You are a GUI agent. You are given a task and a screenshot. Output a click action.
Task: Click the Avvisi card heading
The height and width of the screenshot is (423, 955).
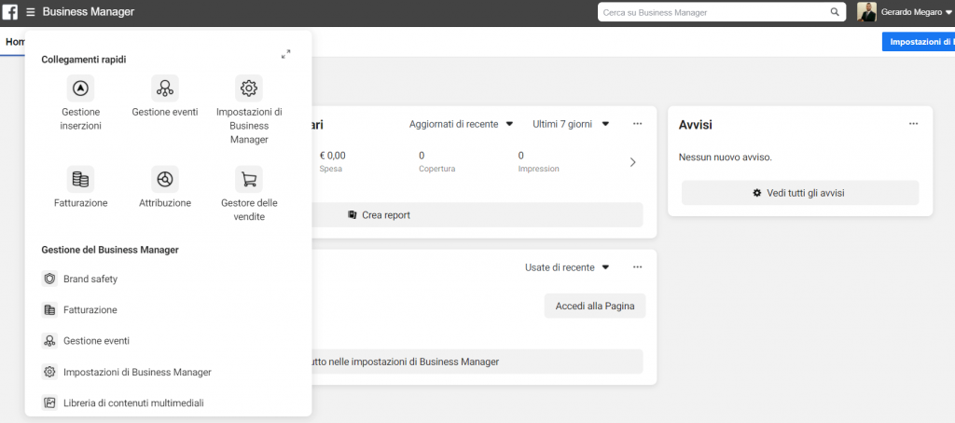tap(696, 125)
